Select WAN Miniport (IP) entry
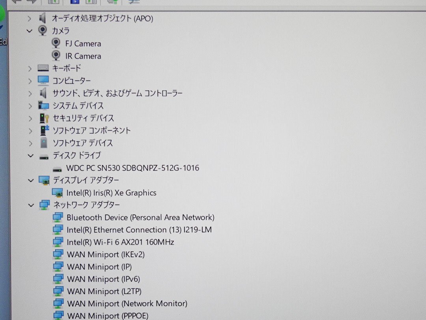 click(99, 267)
